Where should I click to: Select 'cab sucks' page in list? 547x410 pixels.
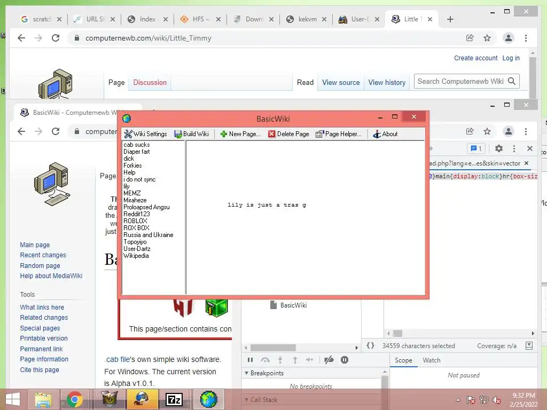(136, 145)
